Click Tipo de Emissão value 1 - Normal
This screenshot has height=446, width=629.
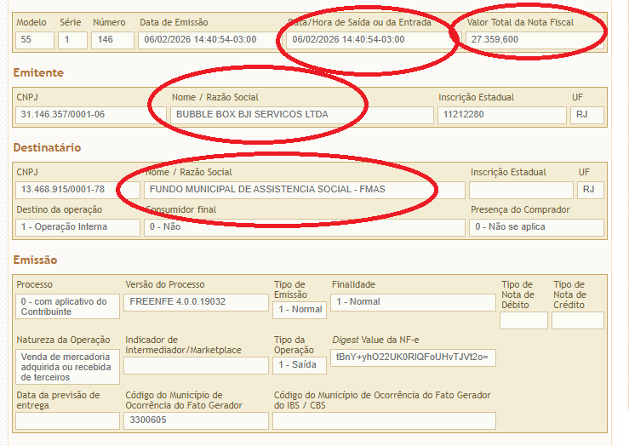[300, 310]
